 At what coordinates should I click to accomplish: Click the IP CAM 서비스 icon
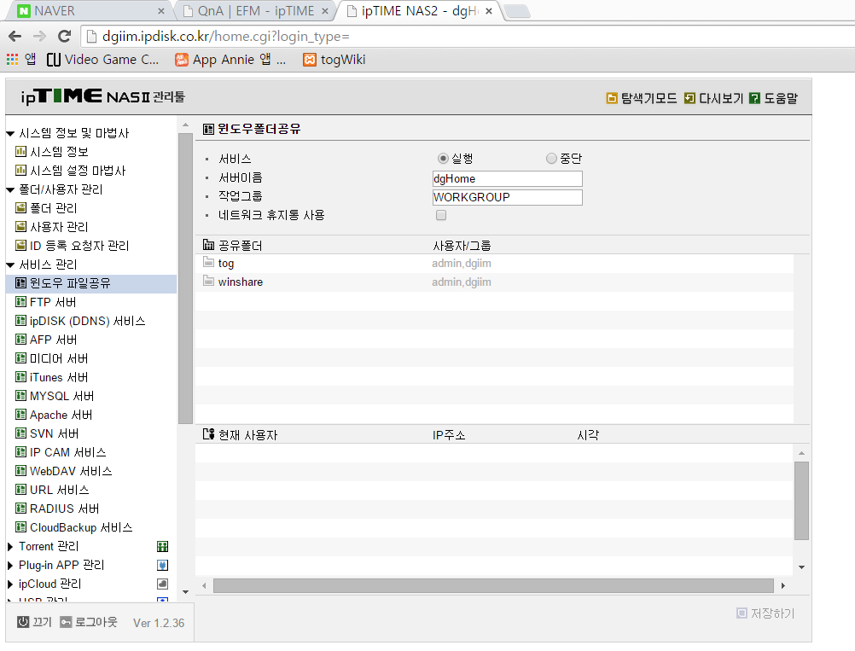pyautogui.click(x=20, y=452)
